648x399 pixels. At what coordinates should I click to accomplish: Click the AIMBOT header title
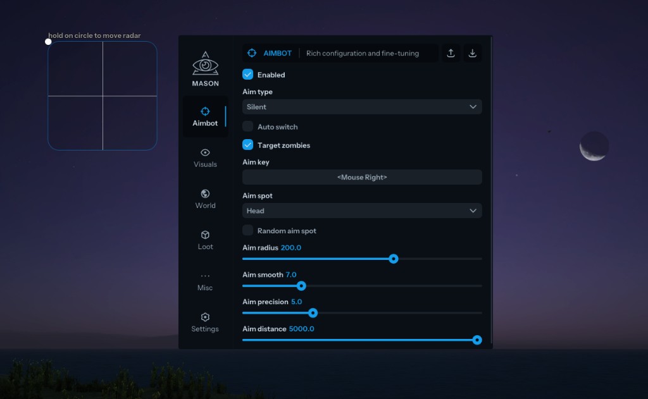277,53
